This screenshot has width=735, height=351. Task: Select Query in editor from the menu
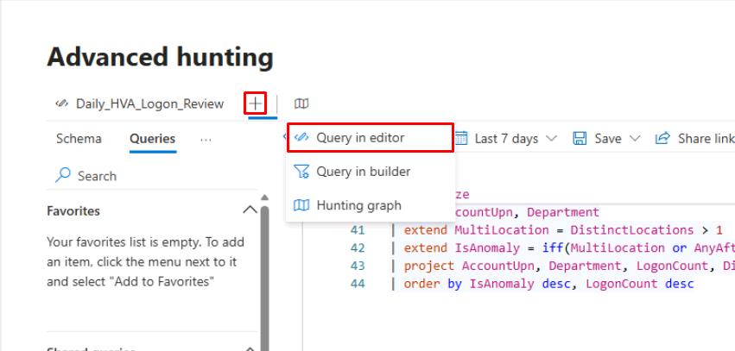point(360,137)
